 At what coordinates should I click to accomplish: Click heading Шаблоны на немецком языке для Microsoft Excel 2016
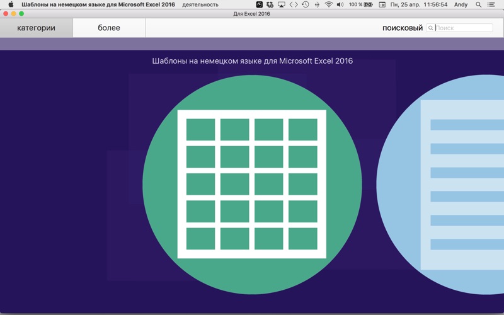[x=253, y=60]
